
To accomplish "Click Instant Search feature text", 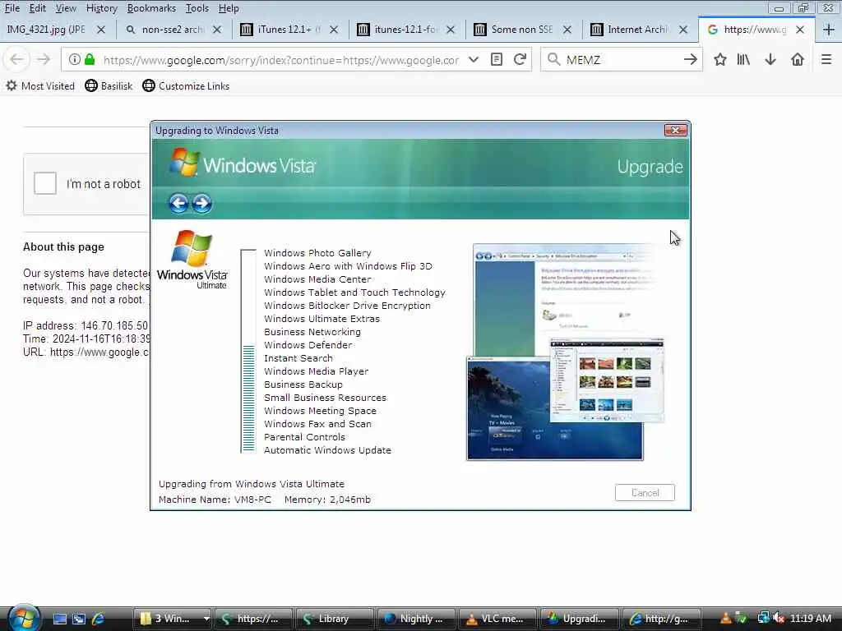I will pyautogui.click(x=298, y=358).
